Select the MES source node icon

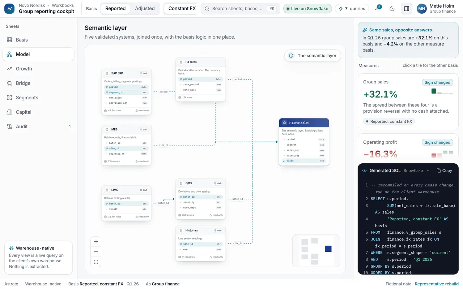click(107, 129)
